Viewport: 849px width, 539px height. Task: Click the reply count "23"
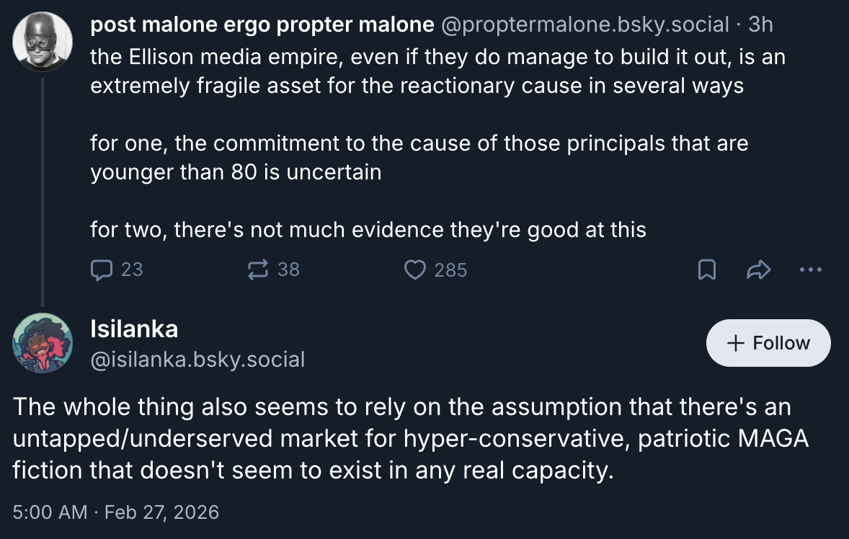[132, 269]
